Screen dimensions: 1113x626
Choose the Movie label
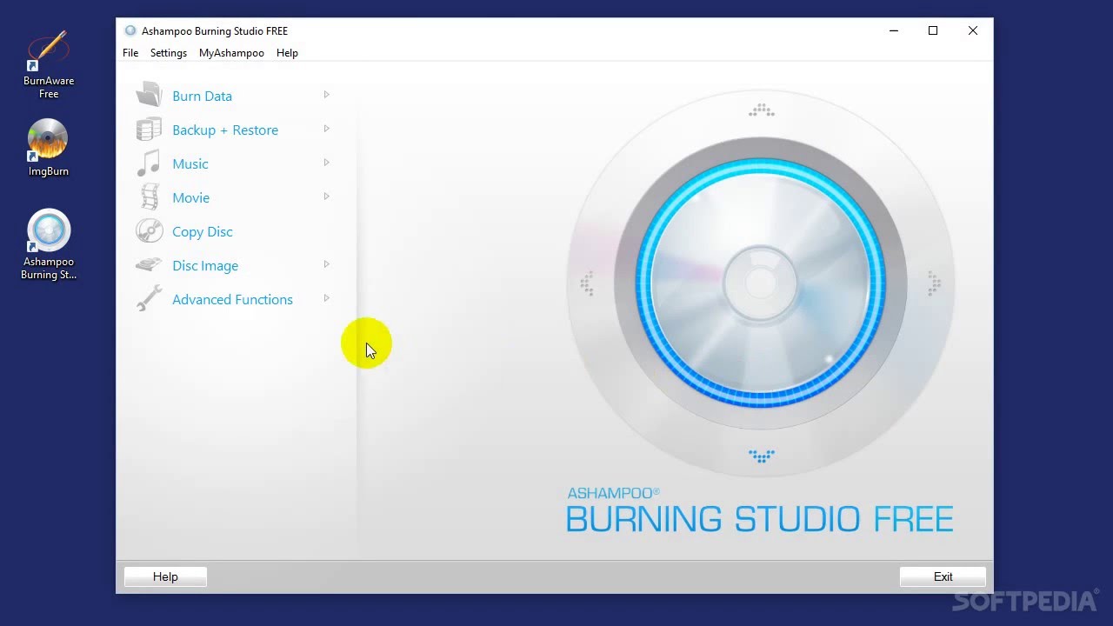click(x=191, y=198)
